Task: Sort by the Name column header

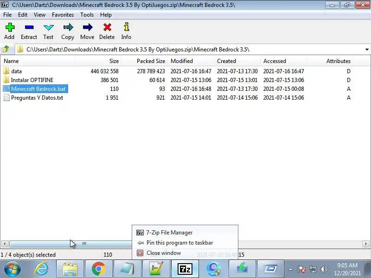Action: pos(38,61)
